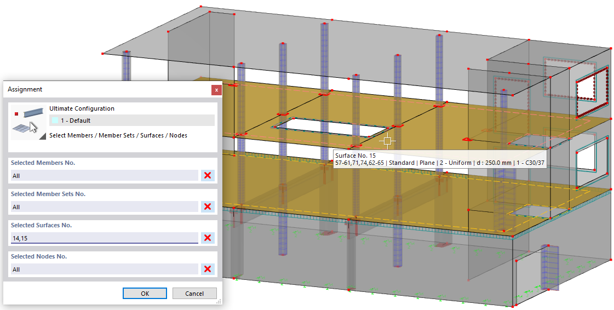Click OK in the Assignment dialog
The height and width of the screenshot is (310, 614).
point(145,293)
